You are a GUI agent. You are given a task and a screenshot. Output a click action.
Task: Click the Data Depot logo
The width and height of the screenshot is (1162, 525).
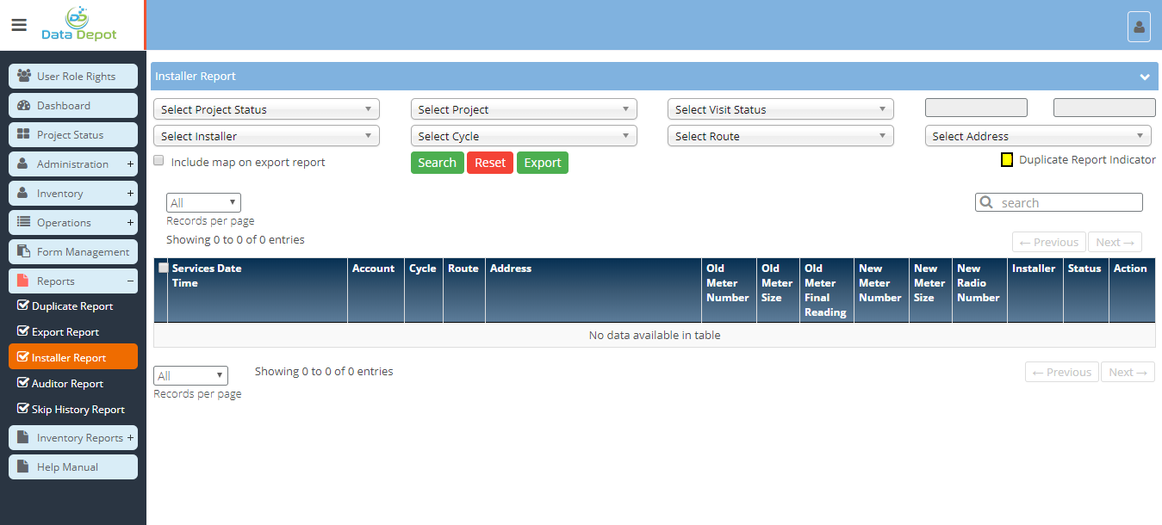79,24
